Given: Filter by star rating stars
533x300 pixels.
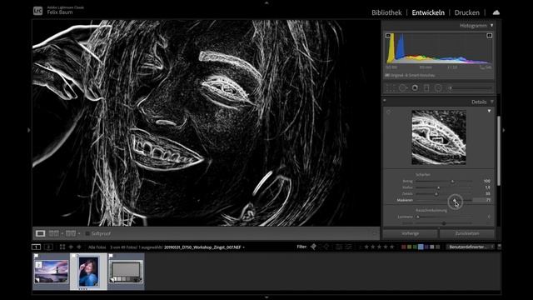Looking at the screenshot, I should pyautogui.click(x=379, y=247).
